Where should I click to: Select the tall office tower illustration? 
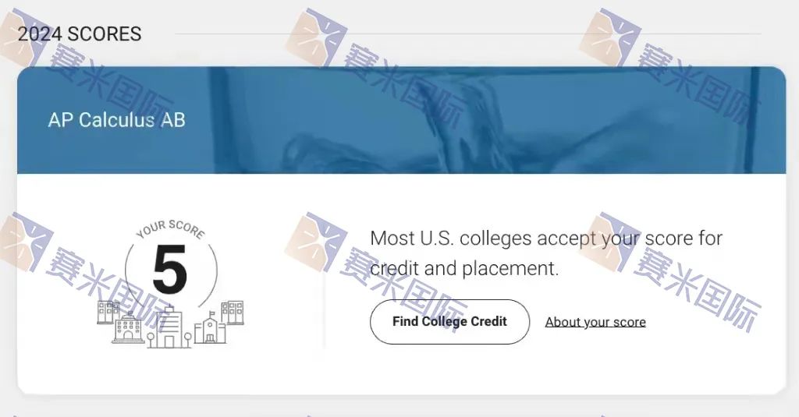pos(169,327)
